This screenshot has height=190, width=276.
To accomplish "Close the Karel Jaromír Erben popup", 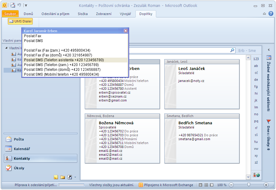I will click(126, 31).
